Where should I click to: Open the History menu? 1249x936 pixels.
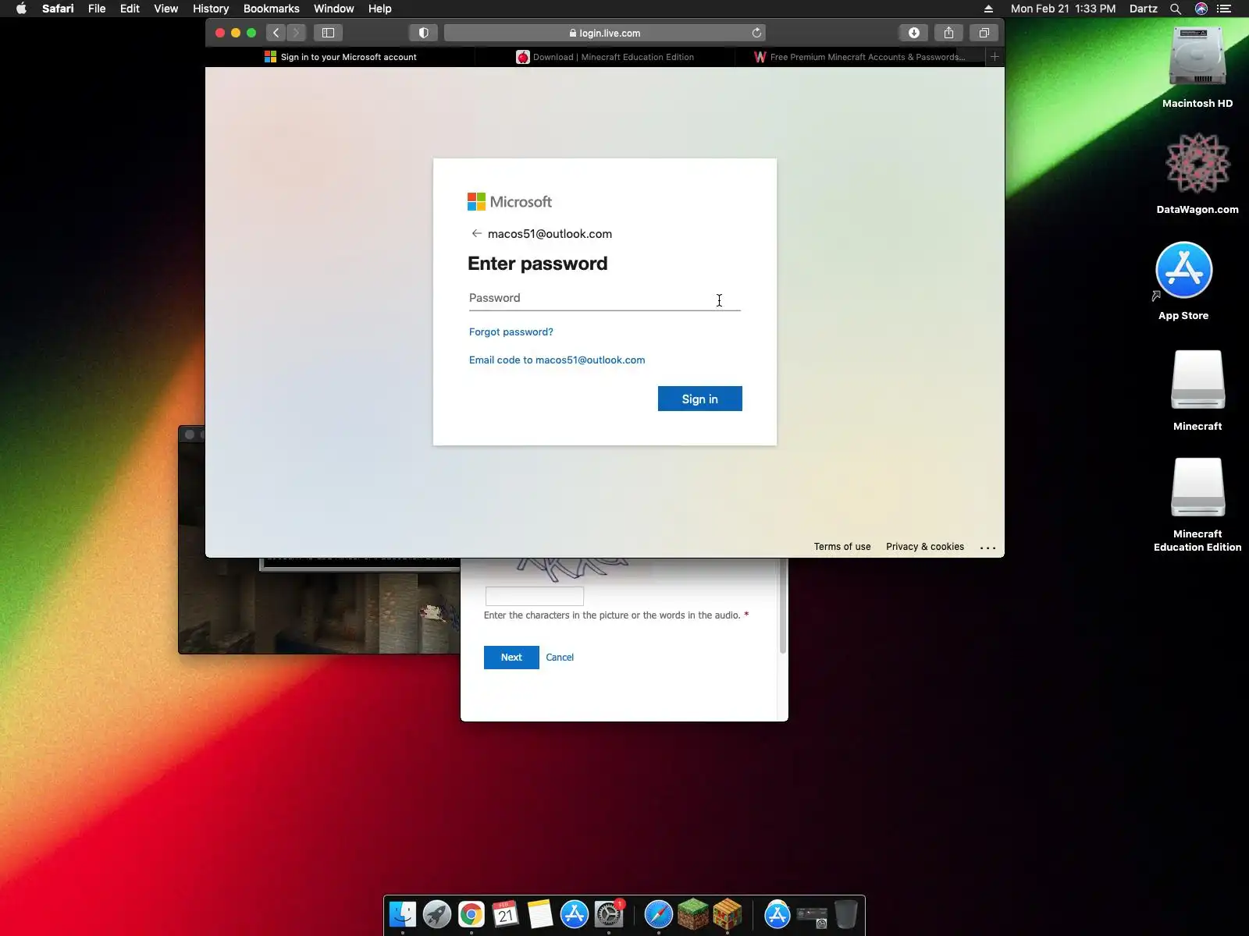211,9
